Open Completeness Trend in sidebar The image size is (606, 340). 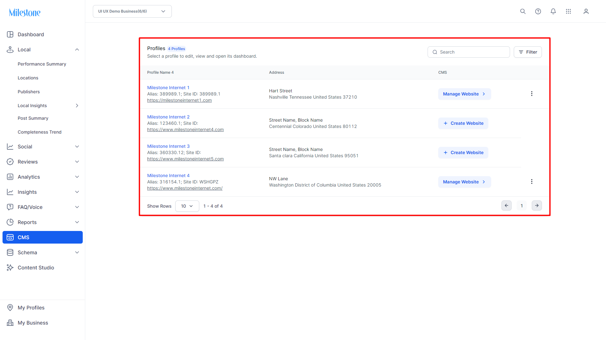[39, 132]
